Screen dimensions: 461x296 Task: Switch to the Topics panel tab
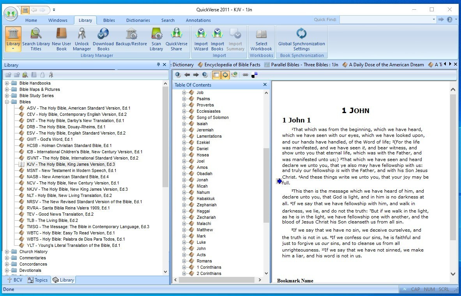point(38,280)
